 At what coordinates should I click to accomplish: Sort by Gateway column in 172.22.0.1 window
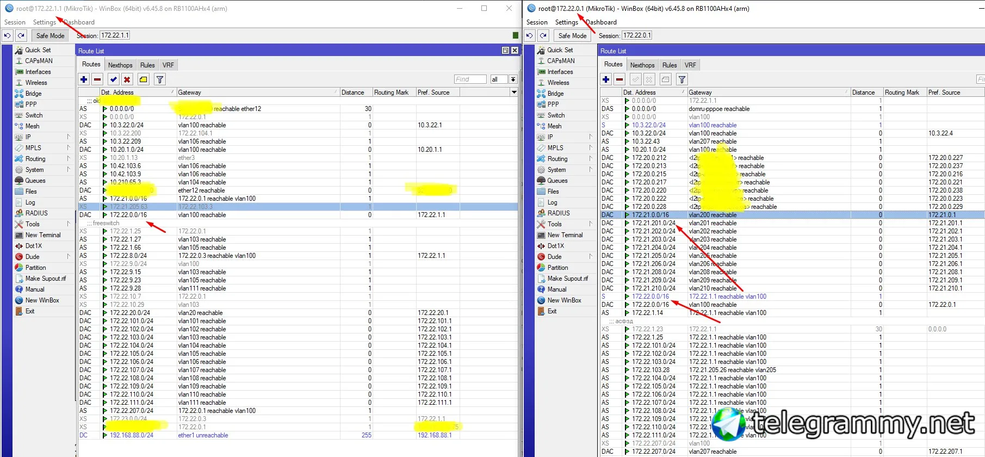coord(769,92)
